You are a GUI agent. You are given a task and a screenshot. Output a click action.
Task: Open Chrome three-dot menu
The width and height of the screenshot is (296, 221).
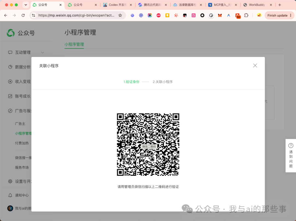pos(291,15)
